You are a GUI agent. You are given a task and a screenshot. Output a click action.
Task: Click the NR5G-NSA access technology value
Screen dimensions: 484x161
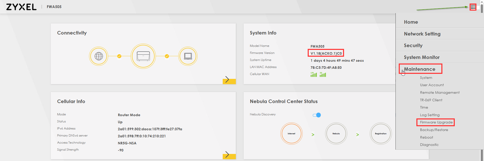point(127,143)
